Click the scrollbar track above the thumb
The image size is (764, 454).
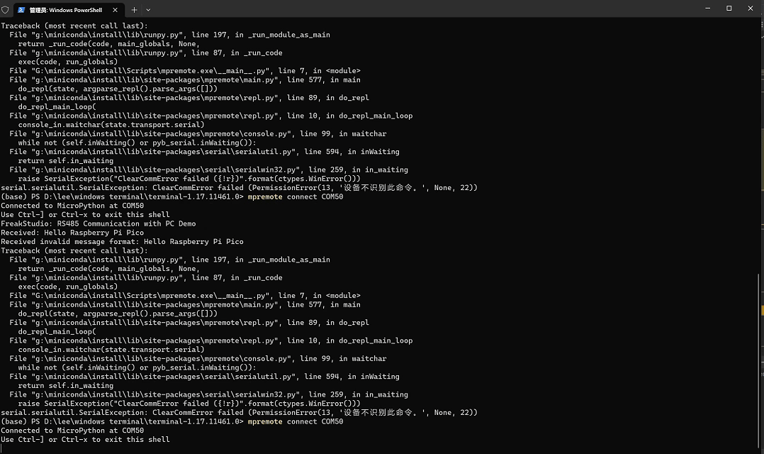[x=759, y=146]
